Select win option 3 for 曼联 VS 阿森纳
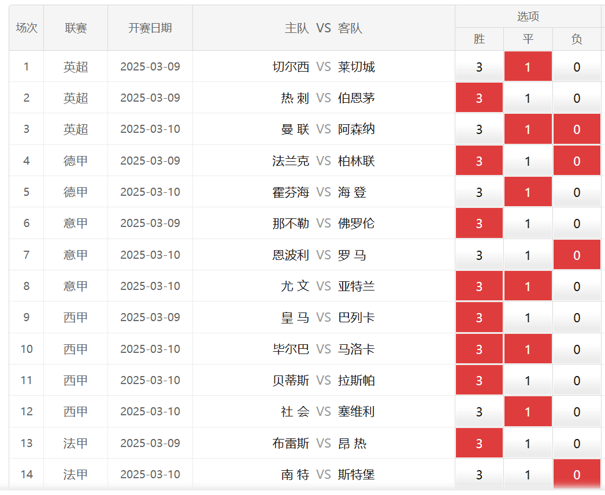Image resolution: width=605 pixels, height=495 pixels. point(479,129)
